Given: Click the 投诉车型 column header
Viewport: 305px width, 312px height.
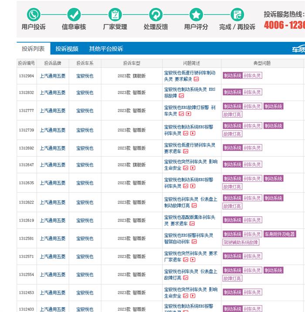Looking at the screenshot, I should [x=132, y=63].
